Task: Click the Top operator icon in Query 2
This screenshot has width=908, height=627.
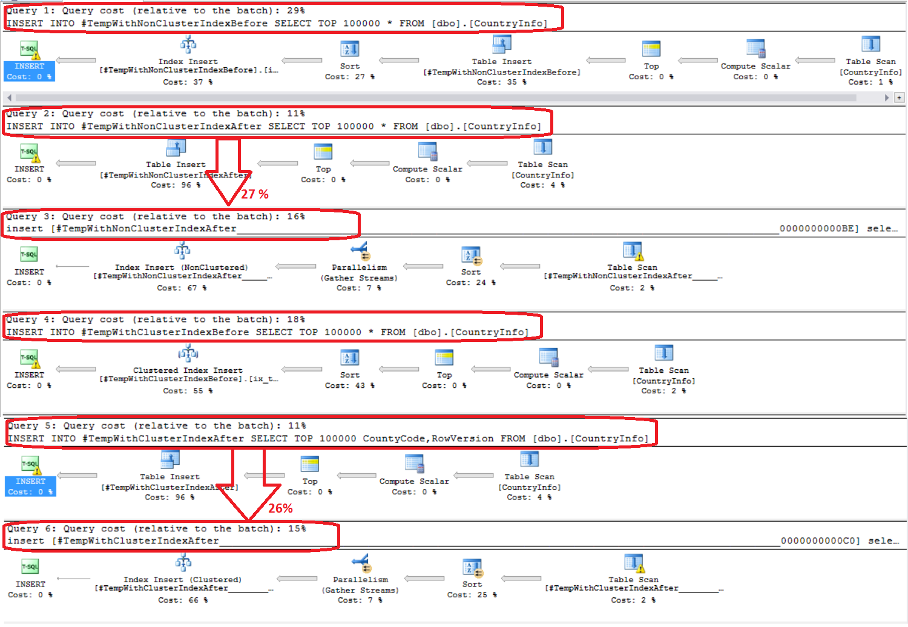Action: 323,152
